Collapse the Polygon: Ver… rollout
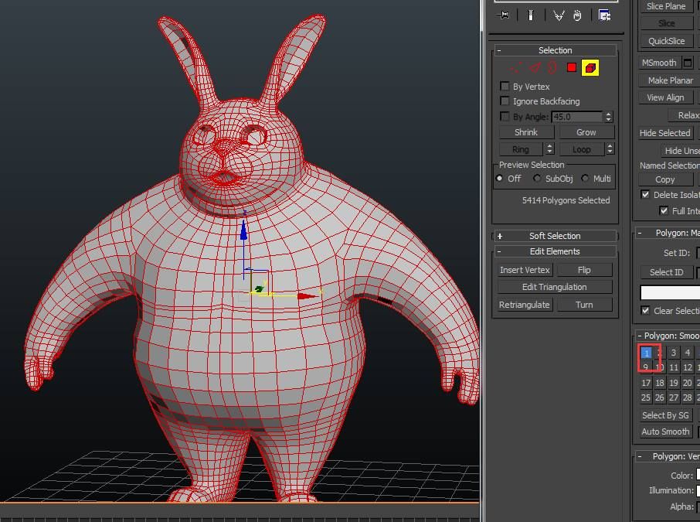This screenshot has width=700, height=522. (x=668, y=456)
